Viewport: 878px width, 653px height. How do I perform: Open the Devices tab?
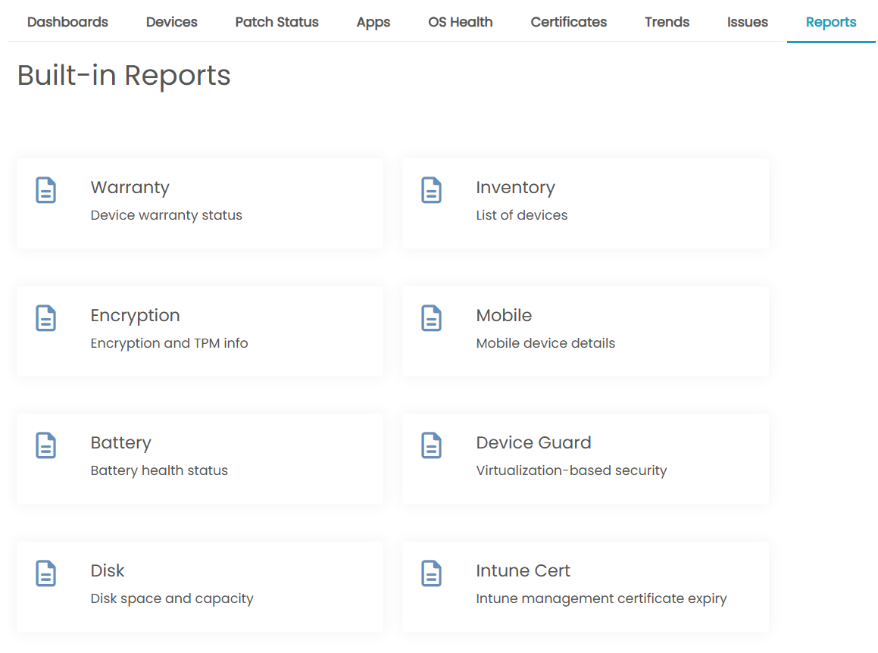click(x=171, y=22)
